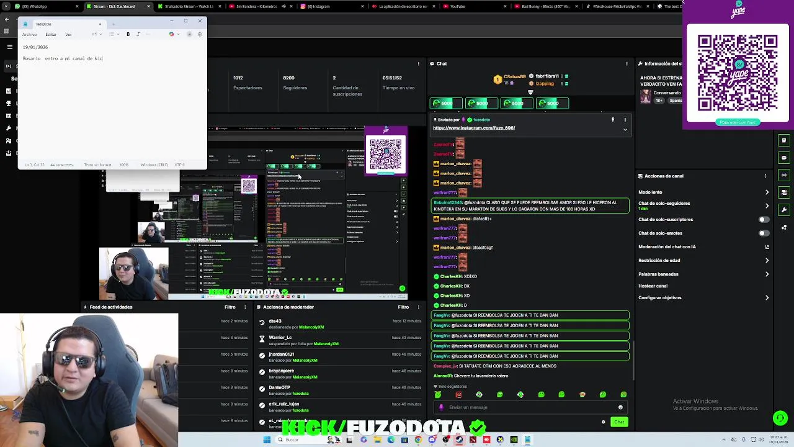
Task: Open the Kick sidebar hamburger menu
Action: click(9, 47)
